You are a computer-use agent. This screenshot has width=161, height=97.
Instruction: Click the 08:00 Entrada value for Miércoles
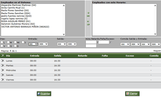[33, 70]
